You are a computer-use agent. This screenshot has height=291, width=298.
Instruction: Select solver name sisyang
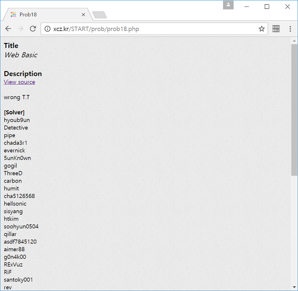[13, 212]
